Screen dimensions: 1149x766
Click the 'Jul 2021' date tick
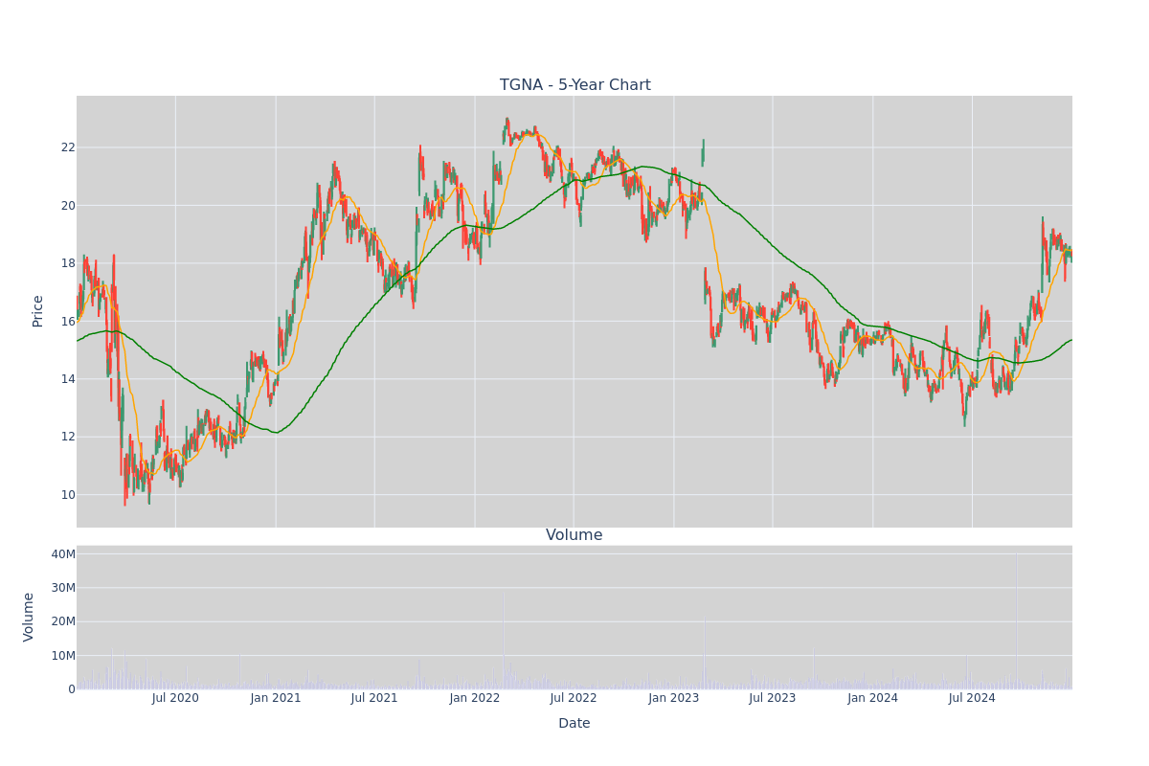coord(374,698)
